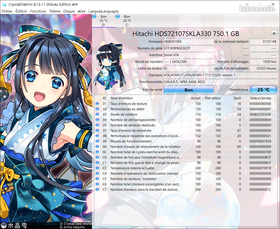Click the Lettre de lecteur field
This screenshot has height=229, width=280.
coord(189,68)
